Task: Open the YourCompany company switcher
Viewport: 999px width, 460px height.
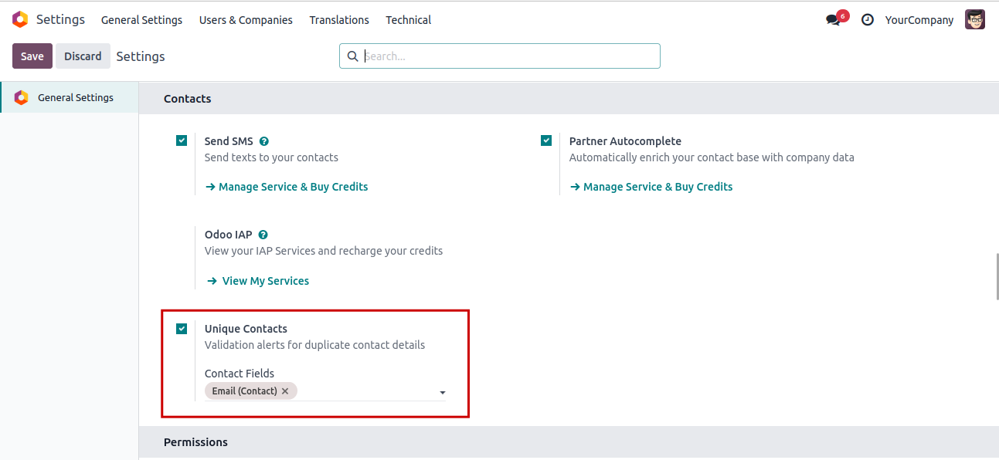Action: tap(919, 20)
